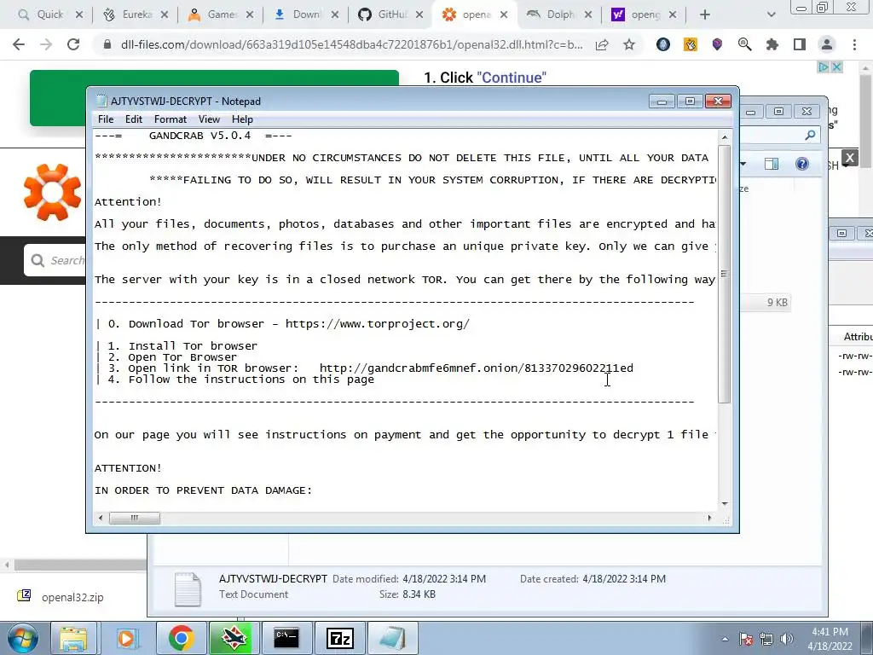Viewport: 873px width, 655px height.
Task: Open Notepad View menu
Action: pyautogui.click(x=210, y=119)
